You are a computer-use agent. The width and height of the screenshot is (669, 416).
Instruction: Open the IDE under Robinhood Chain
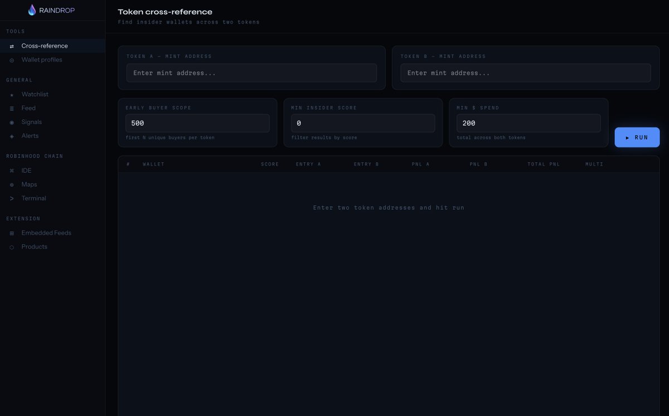pyautogui.click(x=52, y=170)
